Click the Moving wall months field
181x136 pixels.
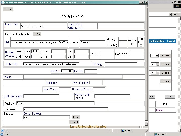coord(123,42)
